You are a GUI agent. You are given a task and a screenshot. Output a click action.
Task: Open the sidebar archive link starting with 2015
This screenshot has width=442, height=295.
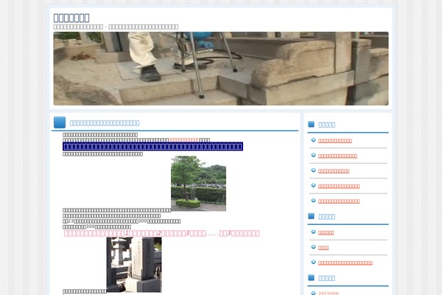(x=329, y=294)
